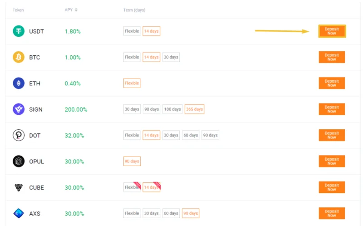Select Flexible term for CUBE
363x226 pixels.
point(132,187)
